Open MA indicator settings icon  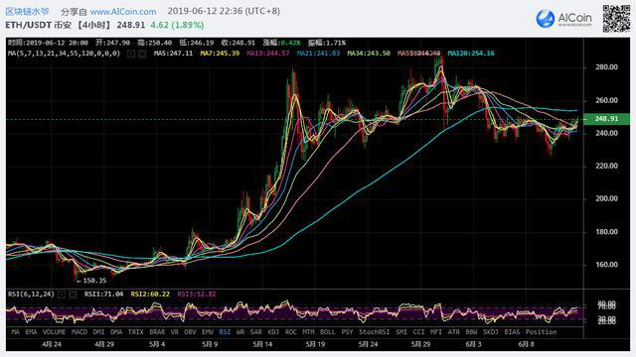[x=131, y=54]
